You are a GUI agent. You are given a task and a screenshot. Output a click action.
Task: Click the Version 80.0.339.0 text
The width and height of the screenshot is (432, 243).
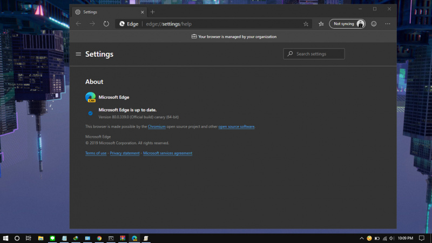[139, 117]
